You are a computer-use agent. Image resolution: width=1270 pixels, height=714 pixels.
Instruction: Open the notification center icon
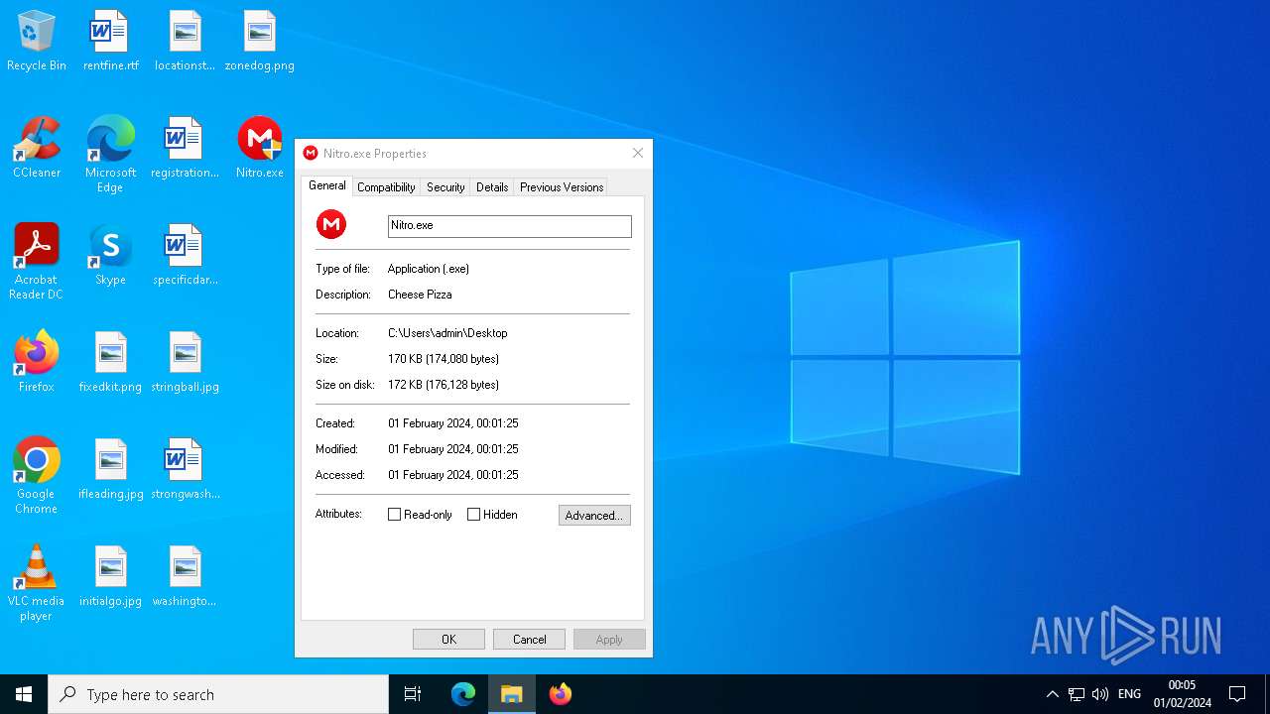pos(1237,694)
